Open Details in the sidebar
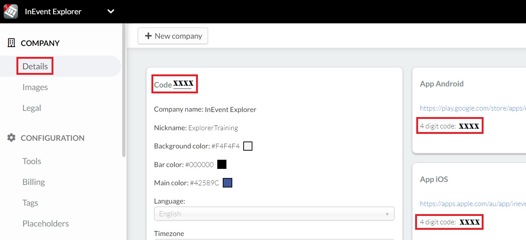Viewport: 526px width, 240px height. [x=35, y=66]
